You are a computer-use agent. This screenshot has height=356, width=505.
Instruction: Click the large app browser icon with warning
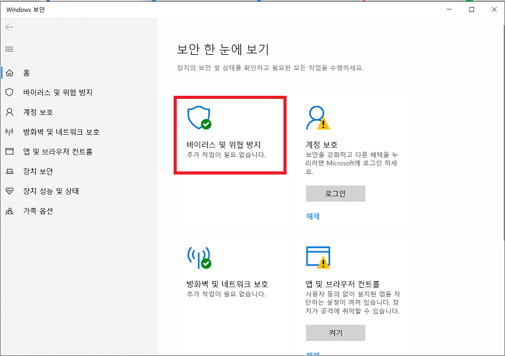318,257
